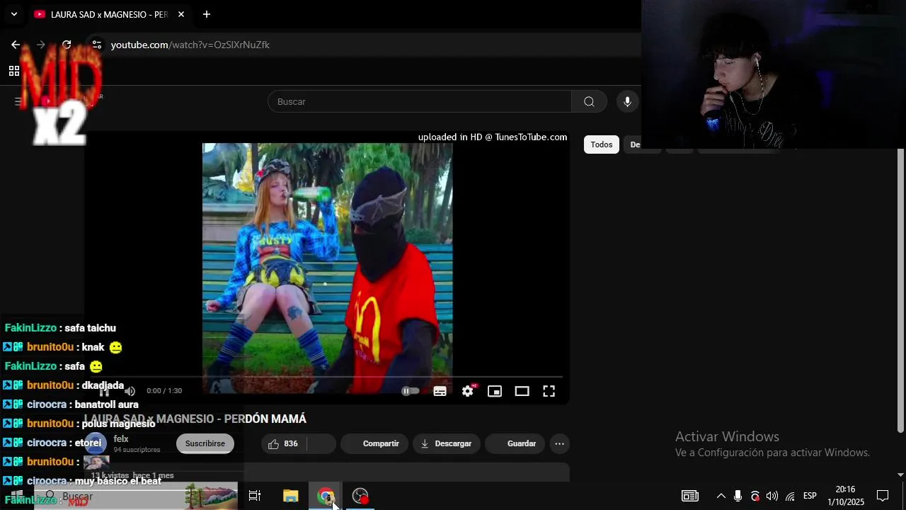The width and height of the screenshot is (906, 510).
Task: Go back with the browser back arrow
Action: [16, 45]
